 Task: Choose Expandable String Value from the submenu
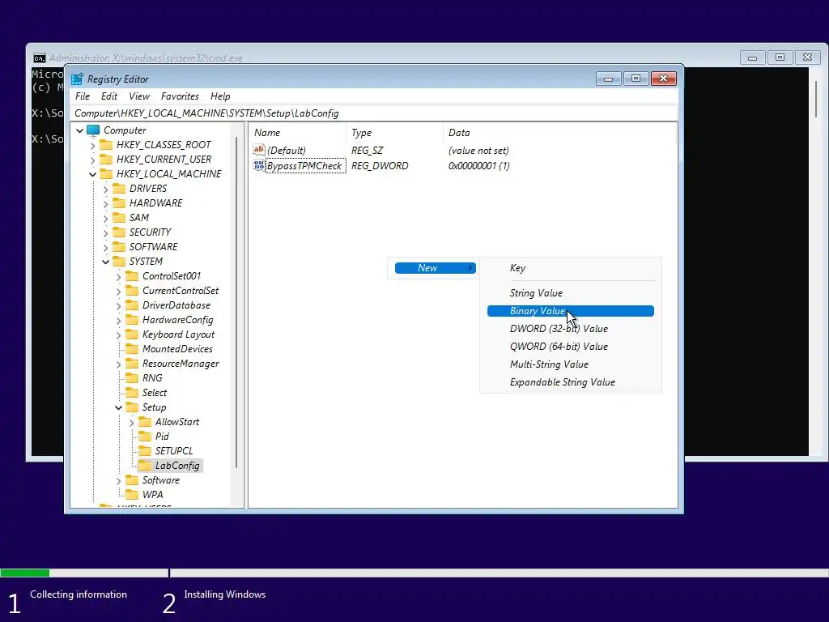(x=571, y=382)
